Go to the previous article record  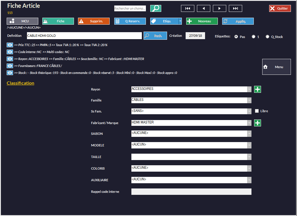point(203,8)
